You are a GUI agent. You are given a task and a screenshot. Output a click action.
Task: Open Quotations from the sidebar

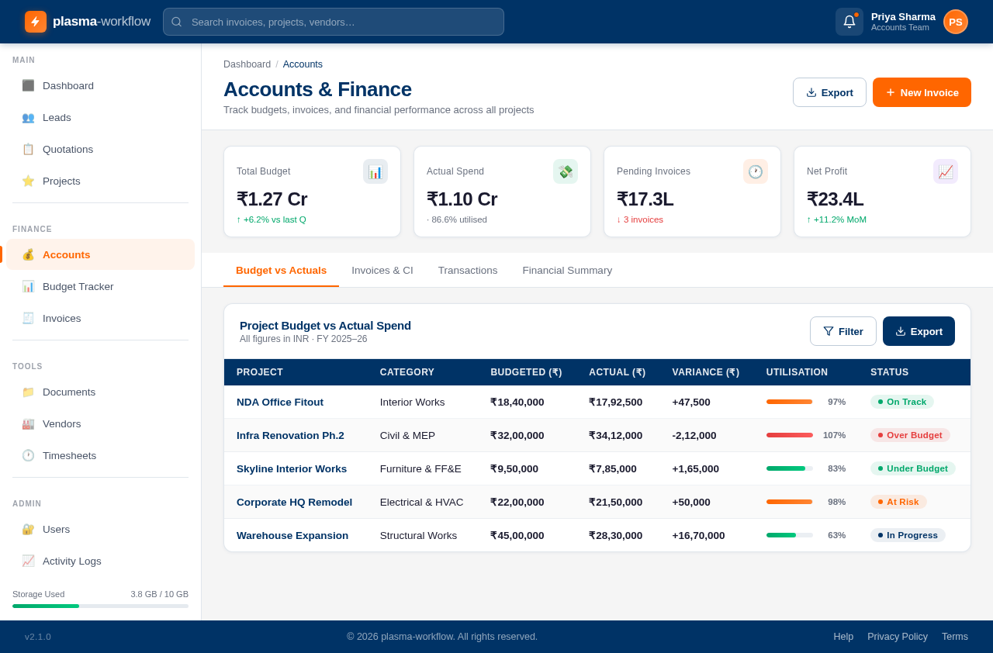point(28,149)
